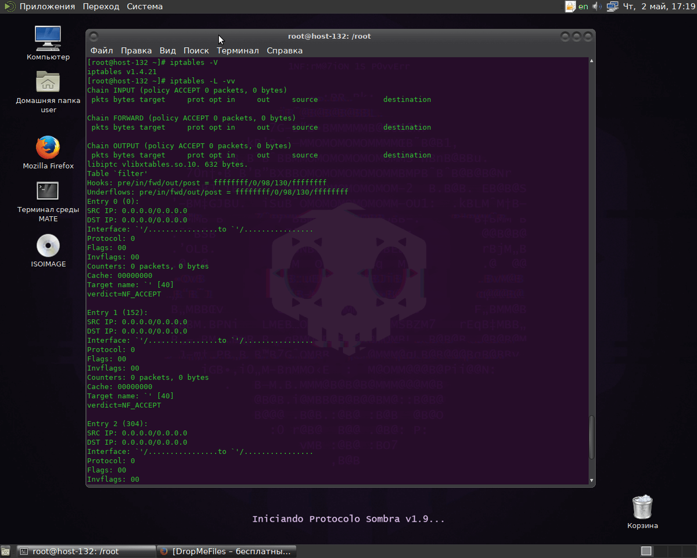The width and height of the screenshot is (697, 558).
Task: Click the 'Entry 2 (304):' line
Action: [117, 424]
